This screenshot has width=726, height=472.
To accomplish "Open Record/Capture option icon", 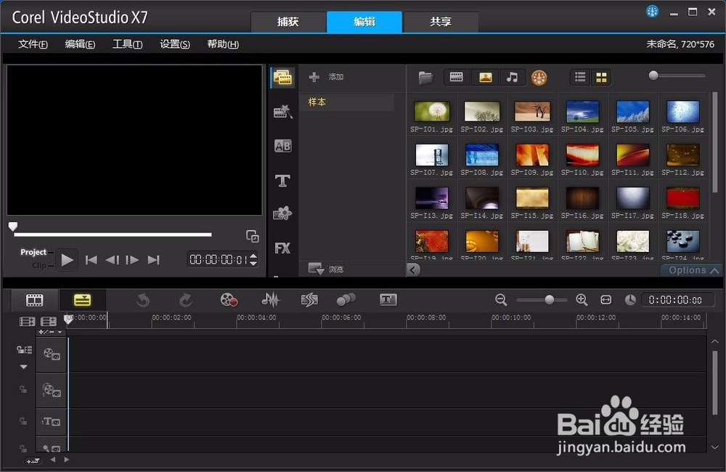I will click(229, 300).
